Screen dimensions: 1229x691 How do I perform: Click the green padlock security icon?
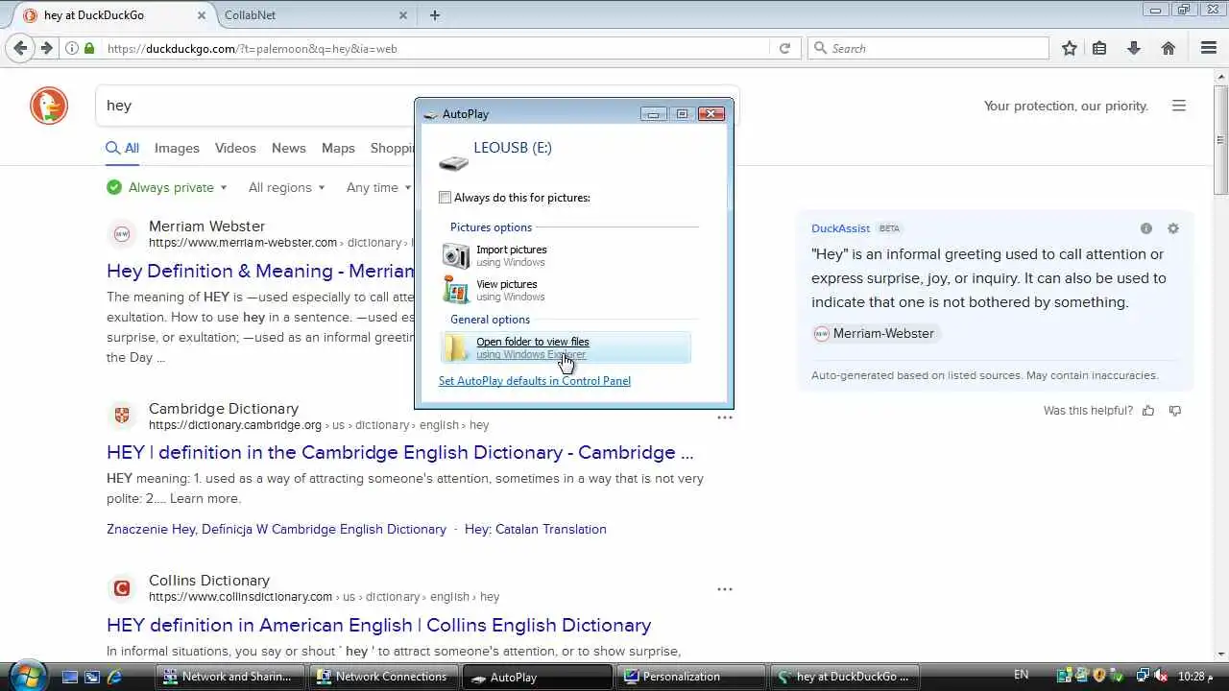tap(89, 48)
